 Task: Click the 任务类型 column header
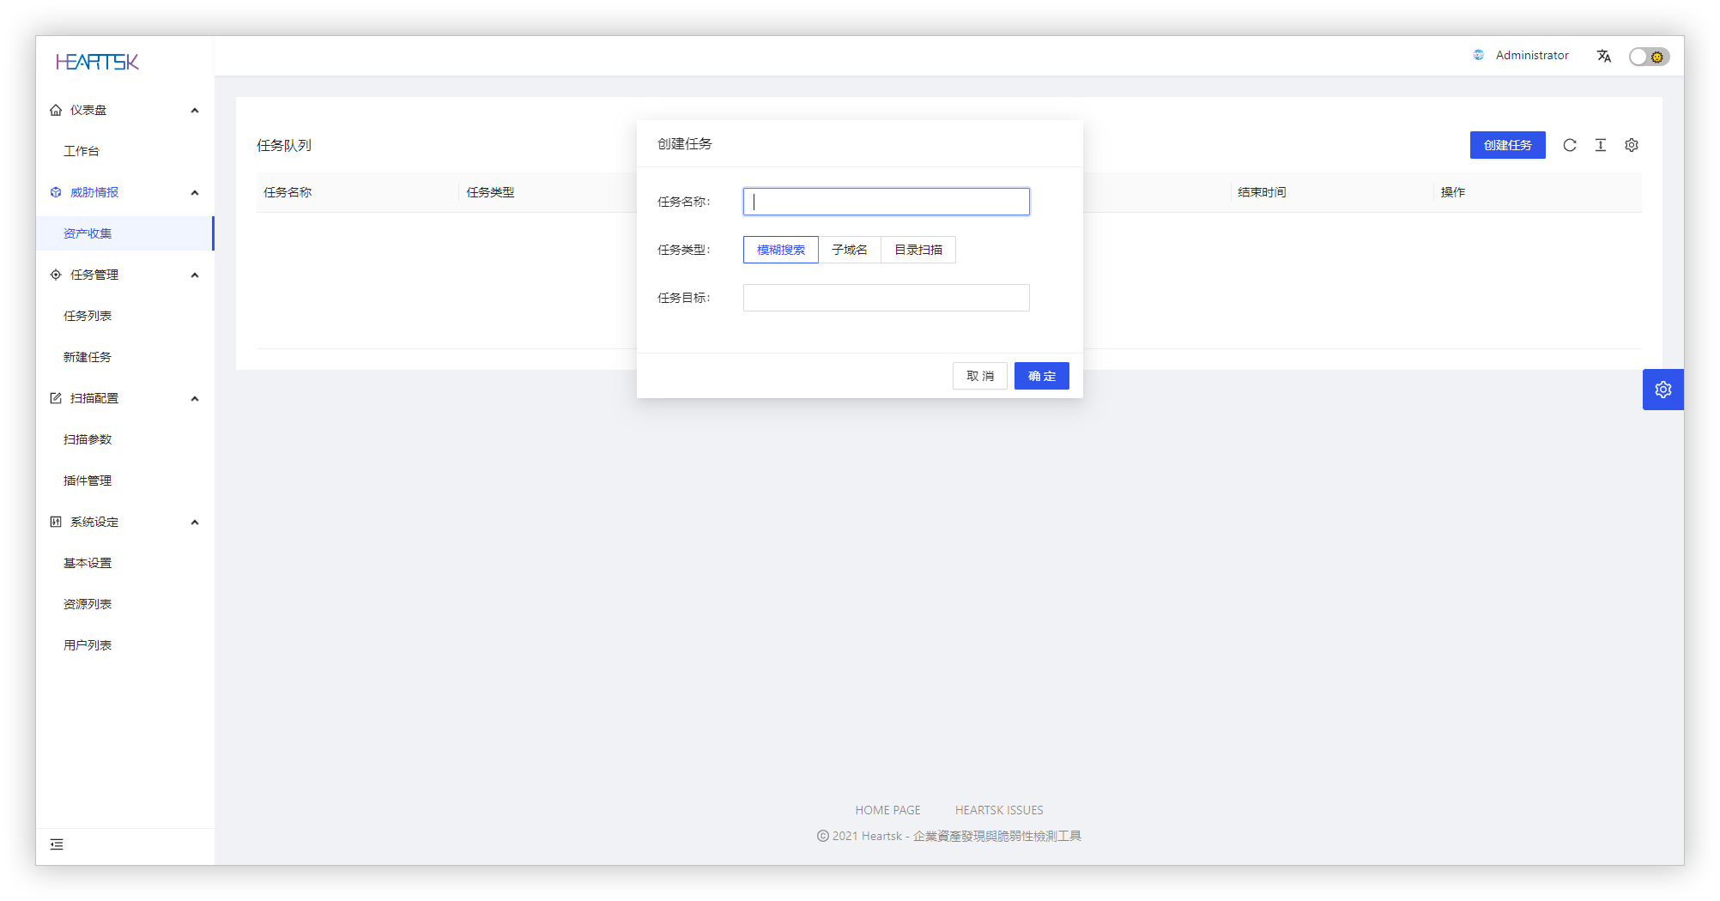[x=490, y=192]
